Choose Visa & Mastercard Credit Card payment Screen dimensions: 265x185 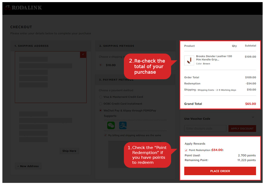(101, 97)
